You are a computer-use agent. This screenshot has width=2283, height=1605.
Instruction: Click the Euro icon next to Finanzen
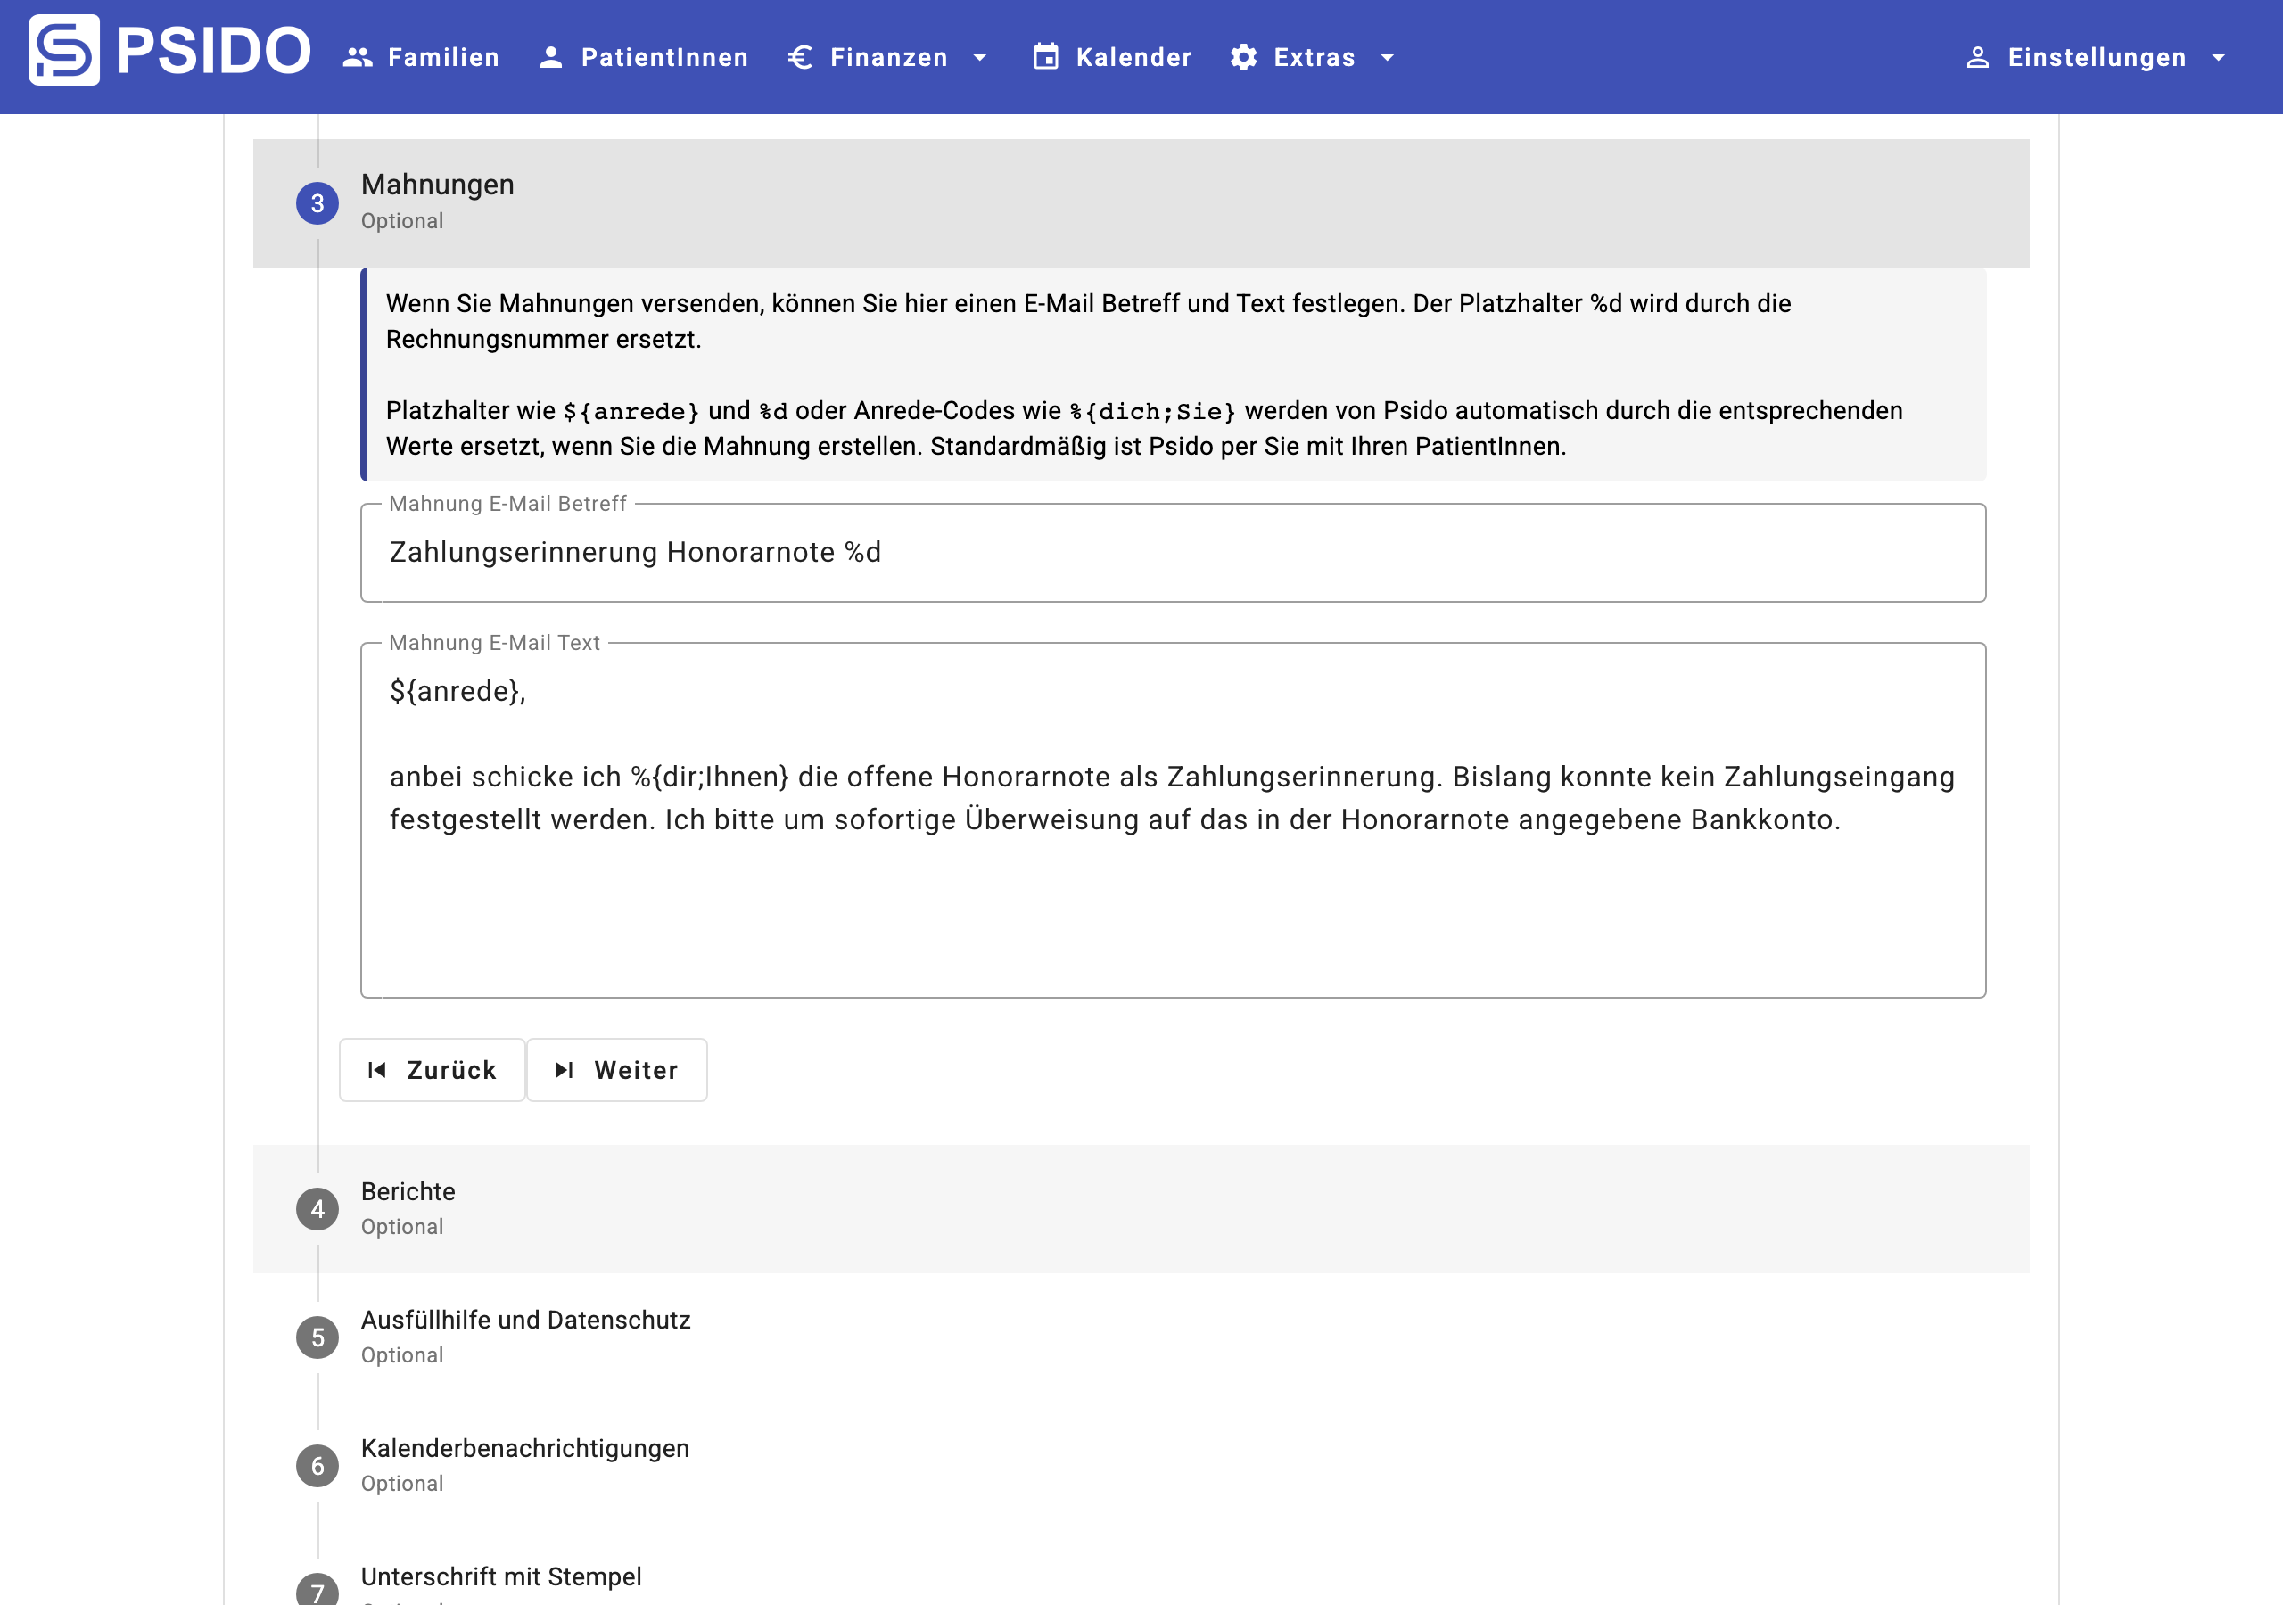click(x=801, y=58)
